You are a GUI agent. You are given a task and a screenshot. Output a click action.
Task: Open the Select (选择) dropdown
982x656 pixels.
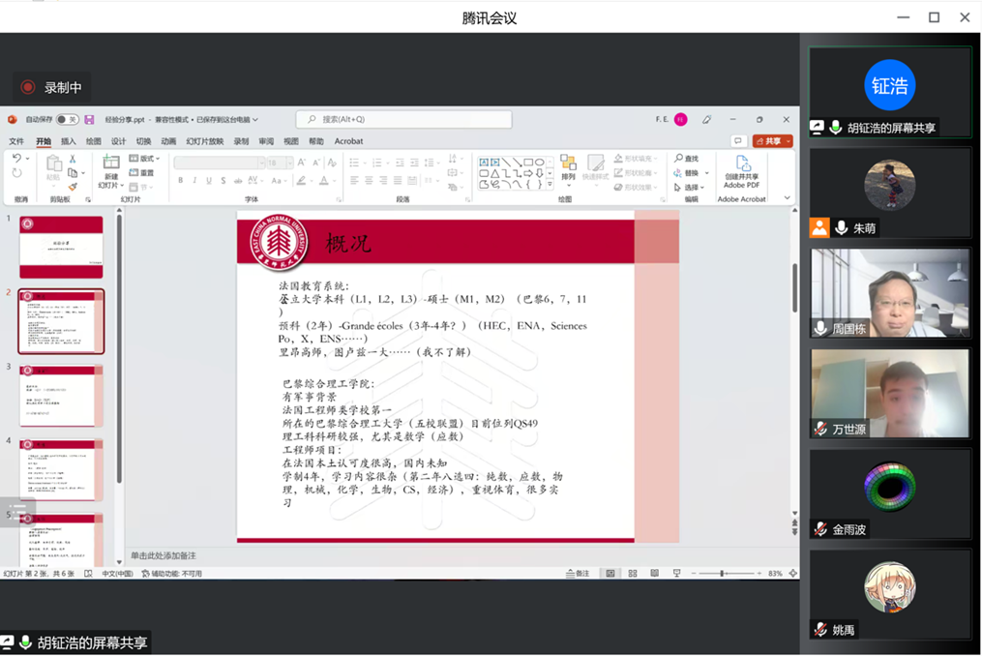pos(690,188)
